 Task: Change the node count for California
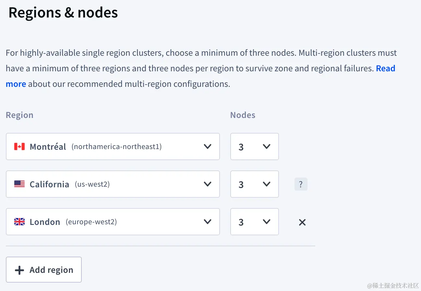click(255, 184)
